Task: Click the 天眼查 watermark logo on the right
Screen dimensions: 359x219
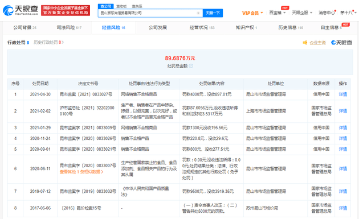Action: [x=341, y=43]
